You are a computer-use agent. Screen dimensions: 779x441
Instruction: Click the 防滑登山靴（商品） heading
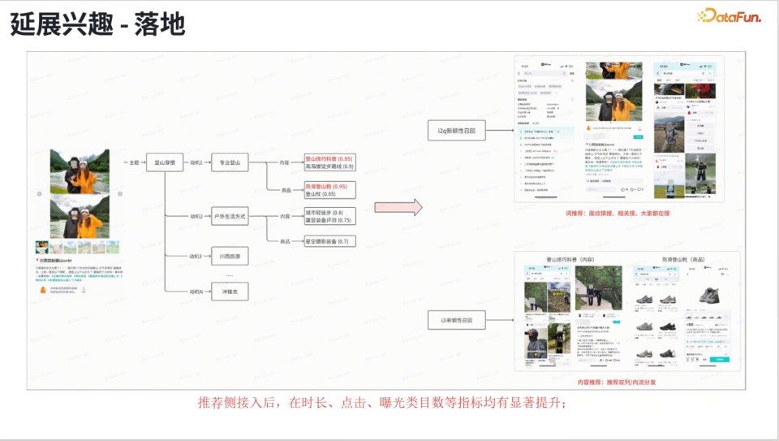[683, 259]
